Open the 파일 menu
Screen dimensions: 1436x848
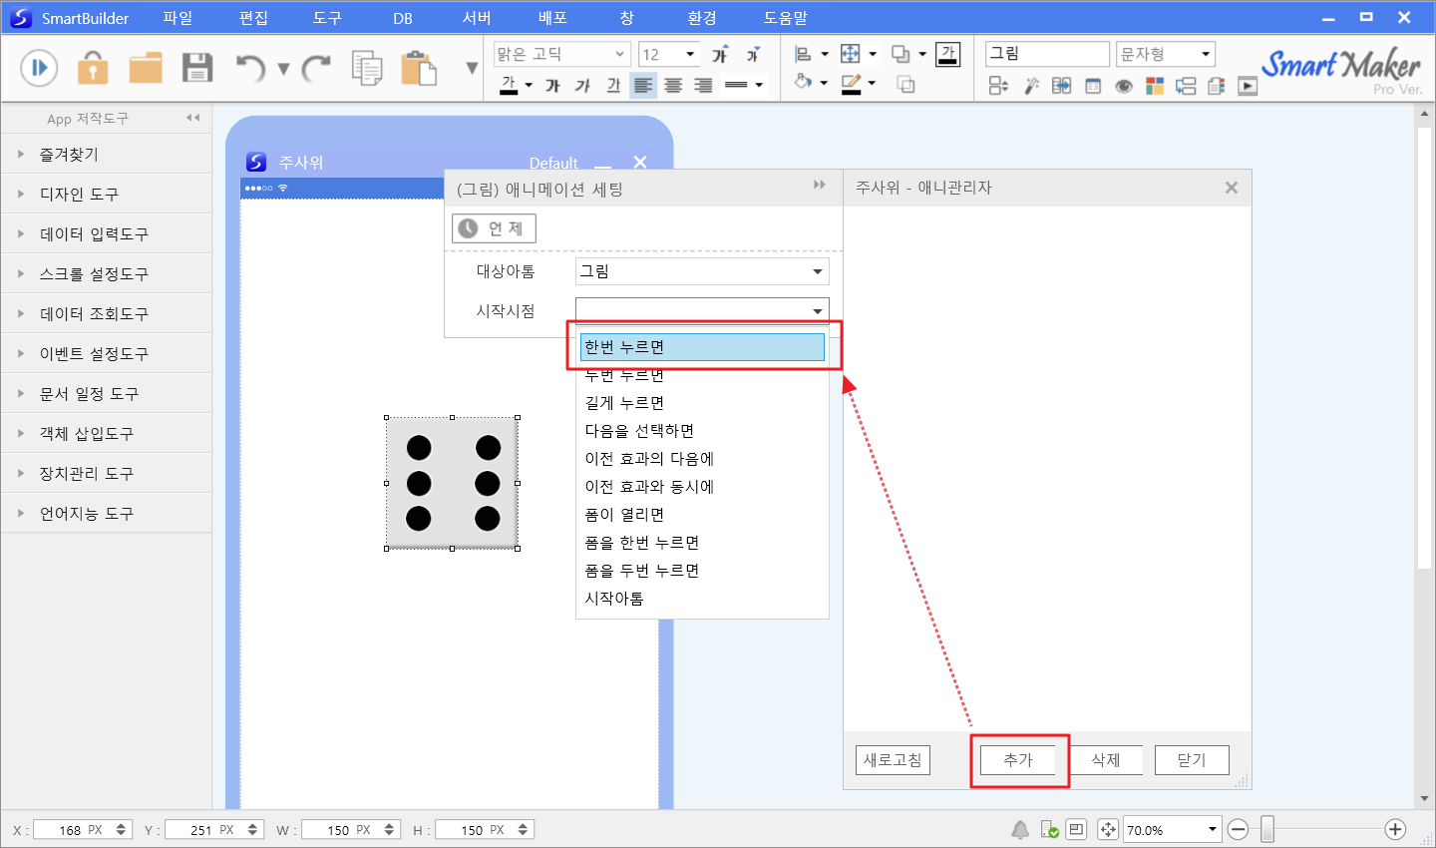tap(178, 18)
